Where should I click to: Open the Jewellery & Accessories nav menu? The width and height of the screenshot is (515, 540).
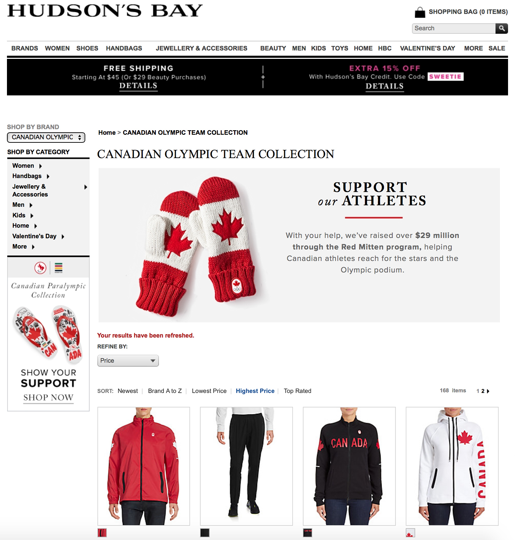201,48
